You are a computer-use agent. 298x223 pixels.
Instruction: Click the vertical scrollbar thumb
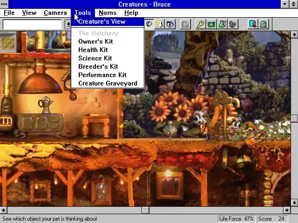pyautogui.click(x=294, y=119)
